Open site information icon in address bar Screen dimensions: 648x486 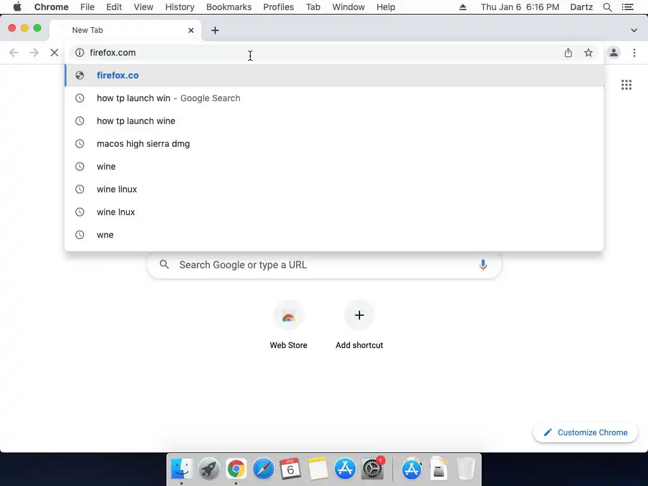pos(79,53)
